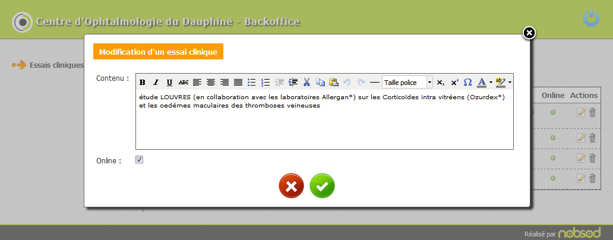Underline the selected text
Screen dimensions: 613x240
pyautogui.click(x=169, y=83)
